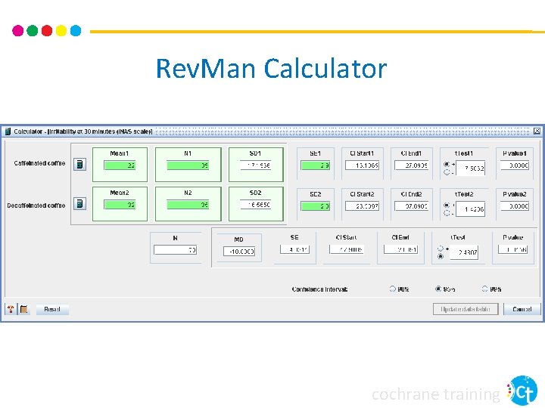Choose the plus radio for overall tTest
Screen dimensions: 545x408
tap(441, 249)
